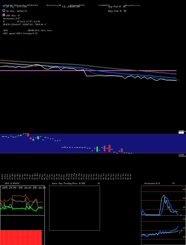Screen dimensions: 186x245
Task: Click the blue 20 Day legend swatch
Action: tap(4, 6)
